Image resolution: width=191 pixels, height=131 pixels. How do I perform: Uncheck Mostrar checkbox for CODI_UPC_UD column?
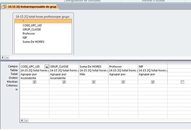[34, 82]
